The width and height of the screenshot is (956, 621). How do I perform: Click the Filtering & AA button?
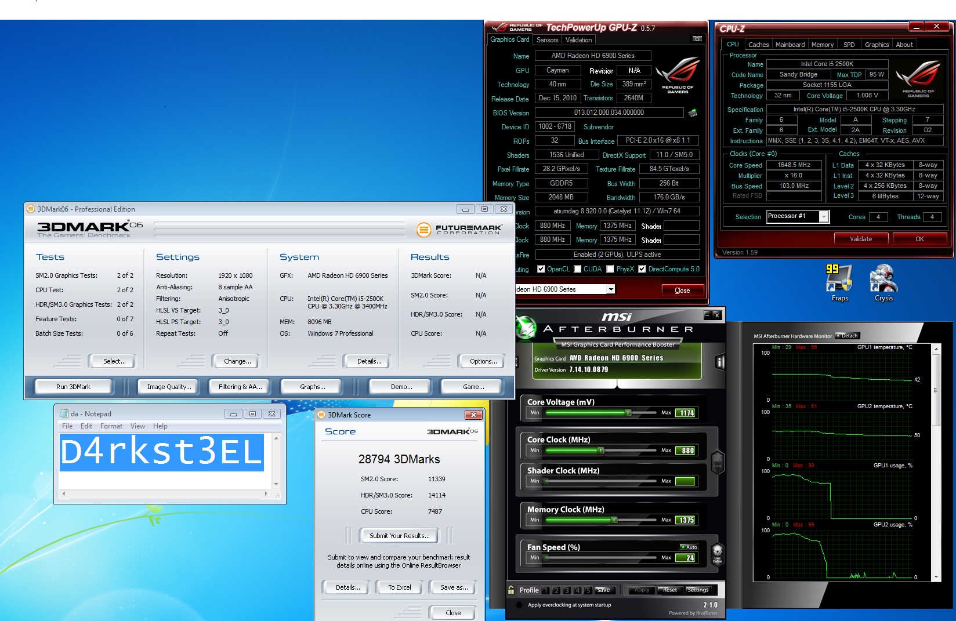(x=240, y=387)
